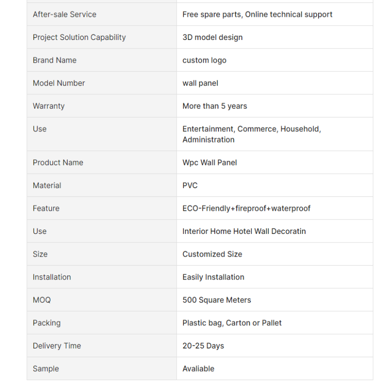Click the PVC material value

click(190, 185)
